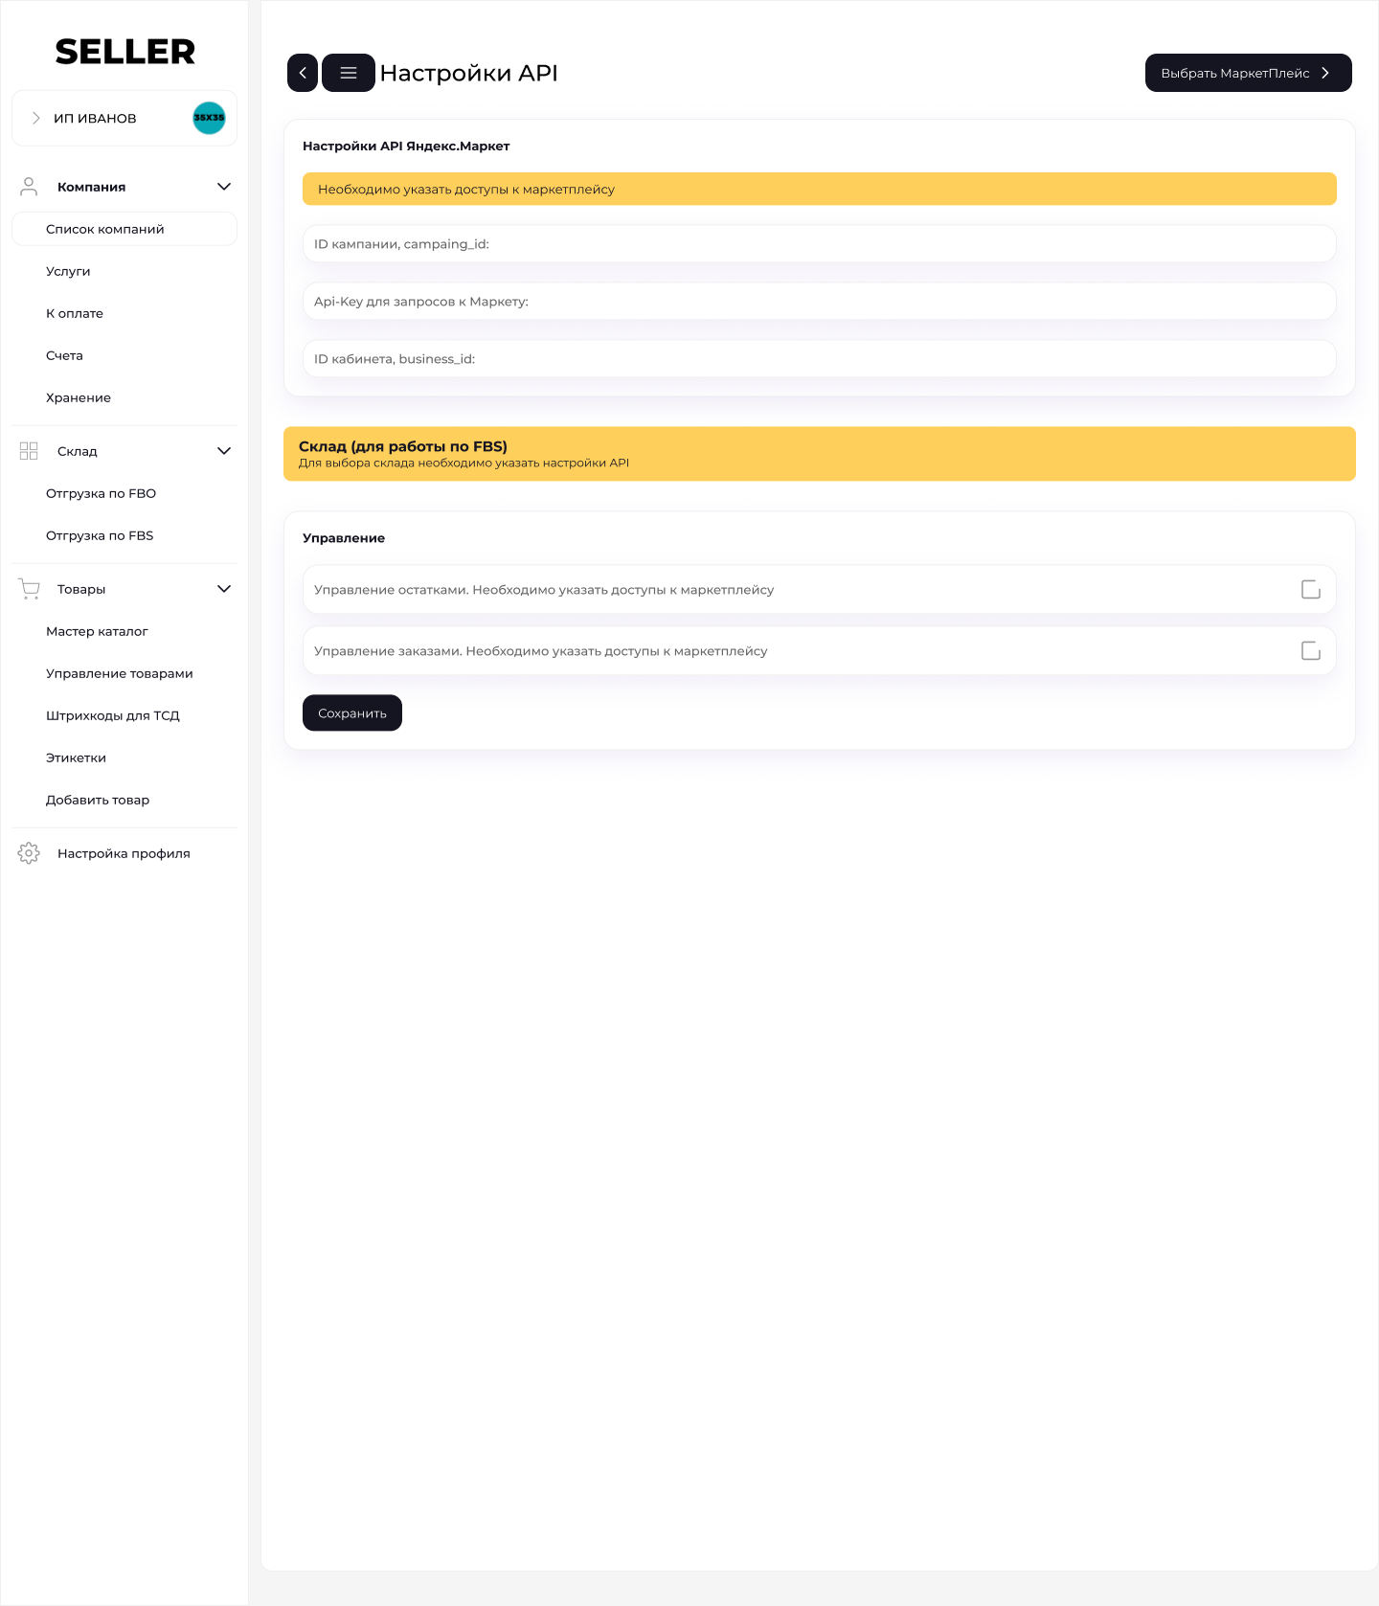Open Список компаний menu item
Screen dimensions: 1379x1606
[x=124, y=229]
